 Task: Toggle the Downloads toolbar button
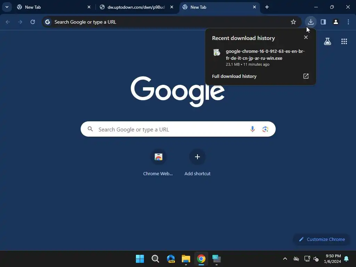click(x=310, y=22)
